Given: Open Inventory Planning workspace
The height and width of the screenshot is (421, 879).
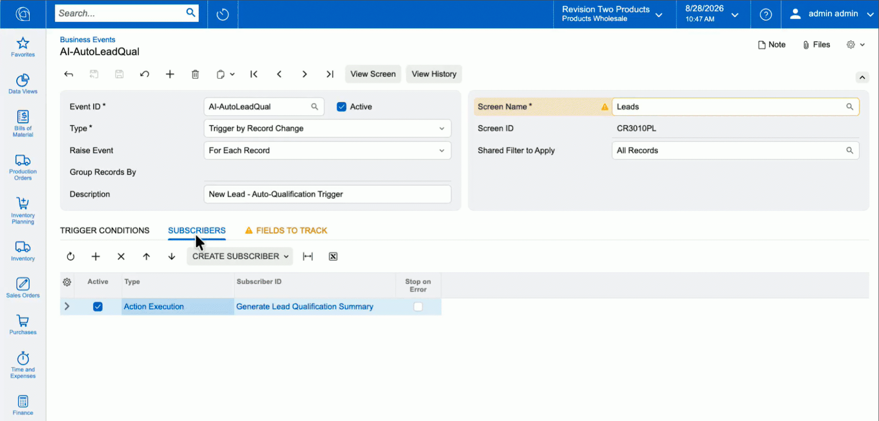Looking at the screenshot, I should pyautogui.click(x=23, y=210).
